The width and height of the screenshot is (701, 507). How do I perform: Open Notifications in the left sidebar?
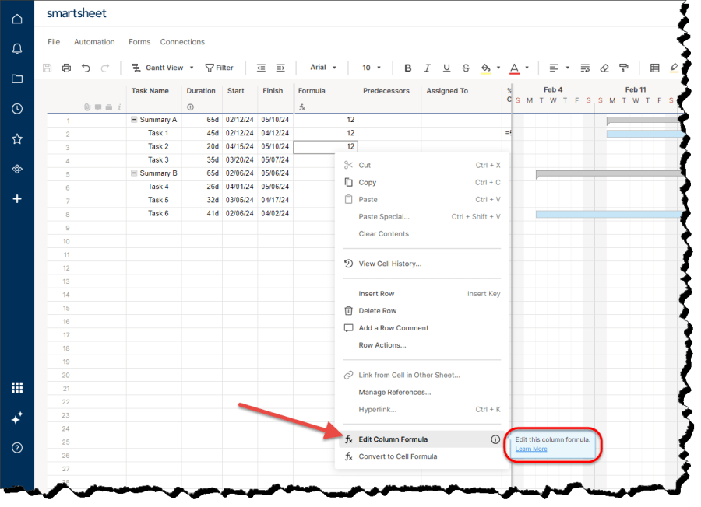pyautogui.click(x=16, y=48)
